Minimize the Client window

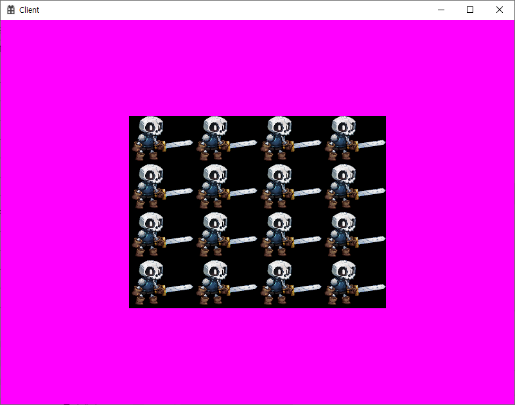click(x=441, y=10)
